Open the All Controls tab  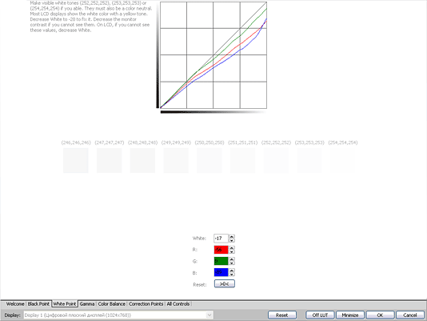pyautogui.click(x=178, y=304)
